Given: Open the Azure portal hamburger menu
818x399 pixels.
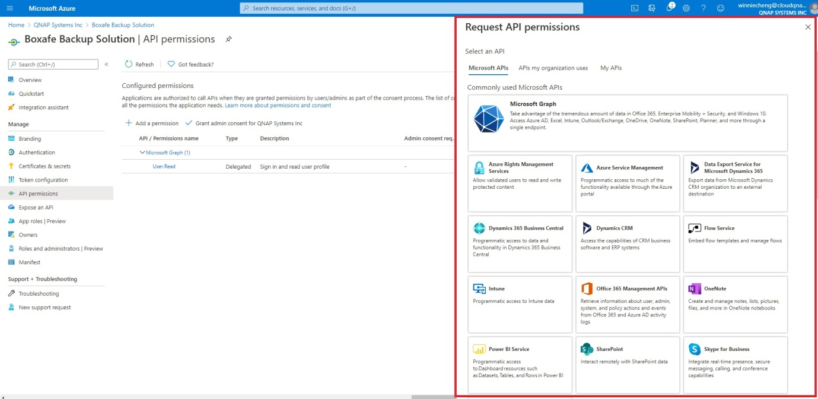Looking at the screenshot, I should pos(10,8).
